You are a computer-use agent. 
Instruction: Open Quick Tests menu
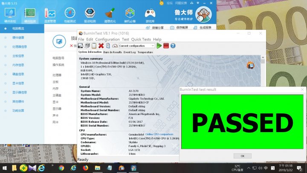tap(141, 39)
